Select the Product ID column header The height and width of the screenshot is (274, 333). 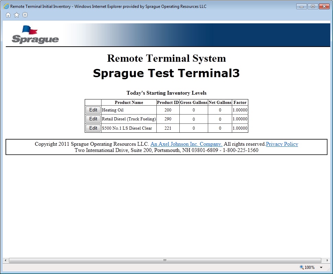(x=168, y=103)
